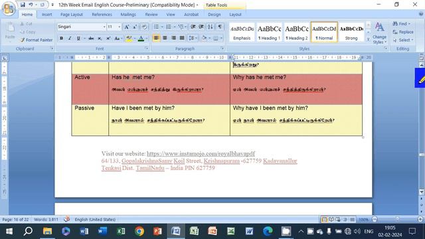Toggle Print Layout view
Viewport: 425px width, 239px height.
point(324,219)
